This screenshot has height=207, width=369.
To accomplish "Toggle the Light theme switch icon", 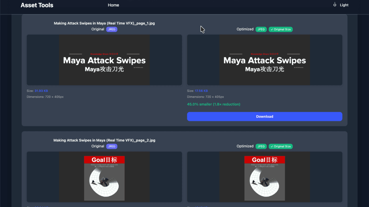I will click(x=335, y=5).
